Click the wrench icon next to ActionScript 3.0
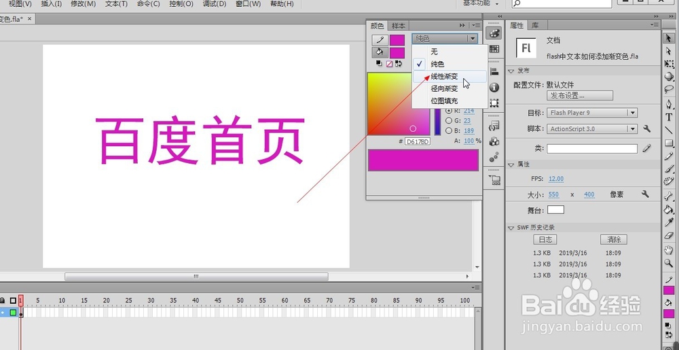Viewport: 679px width, 350px height. (646, 128)
